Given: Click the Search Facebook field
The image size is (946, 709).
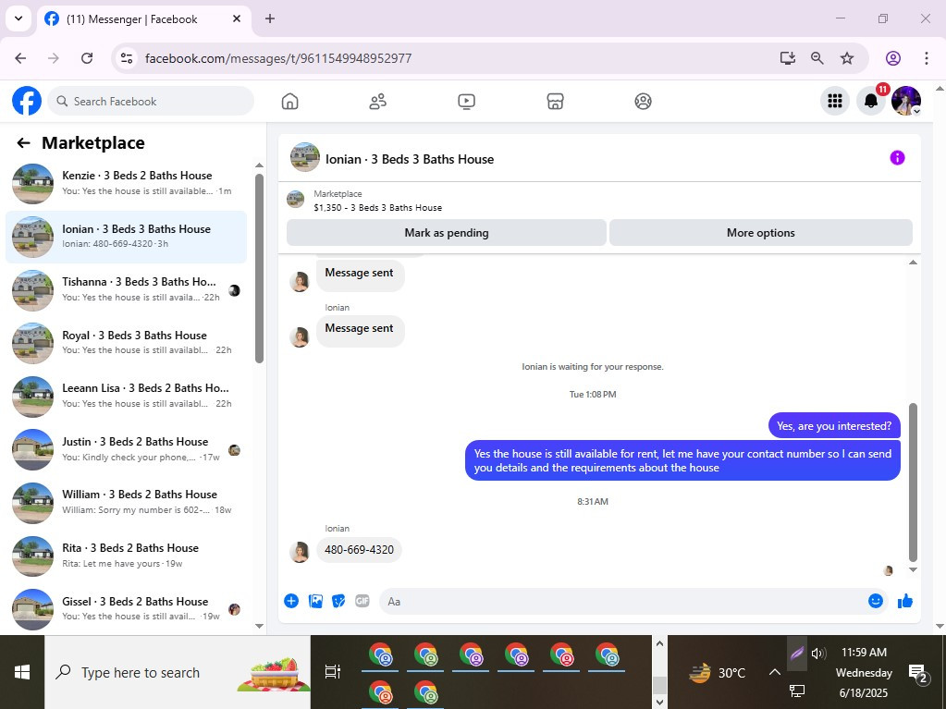Looking at the screenshot, I should 151,102.
